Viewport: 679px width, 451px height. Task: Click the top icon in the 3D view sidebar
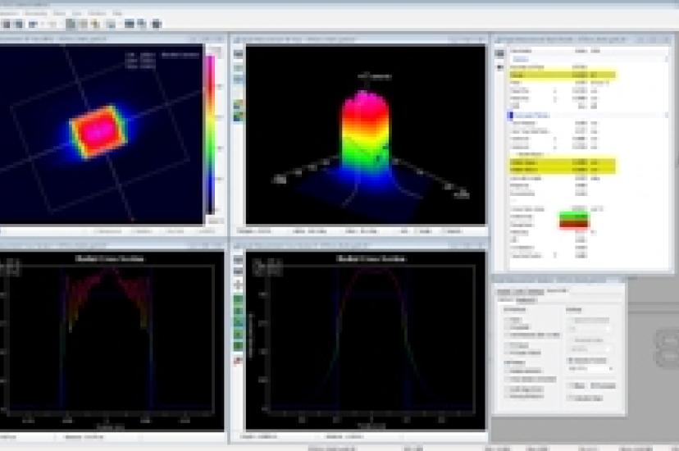tap(239, 53)
